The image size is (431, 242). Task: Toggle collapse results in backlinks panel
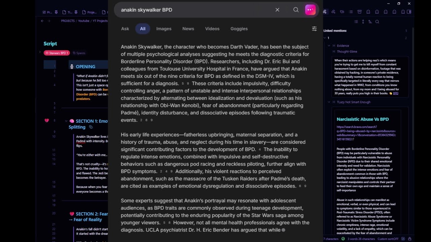tap(356, 22)
